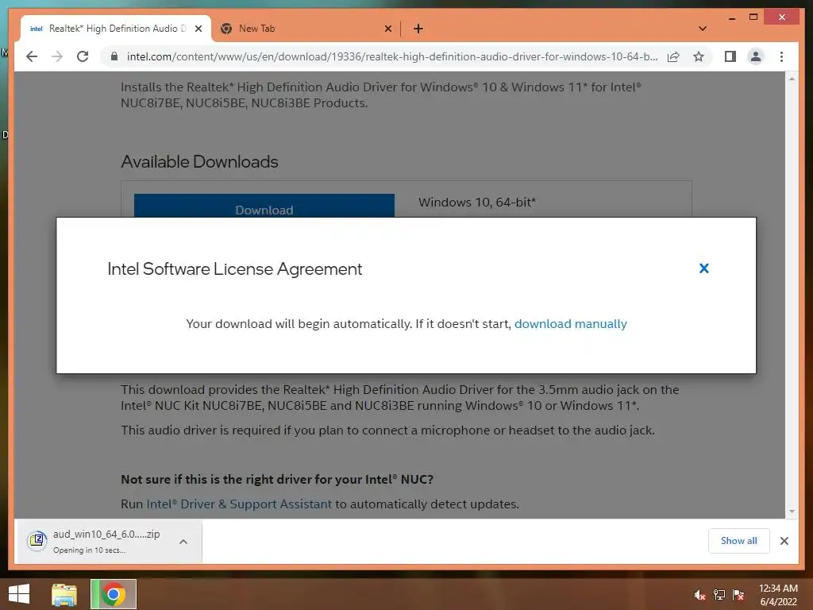This screenshot has height=610, width=813.
Task: Click the Intel Software License Agreement title
Action: click(x=234, y=268)
